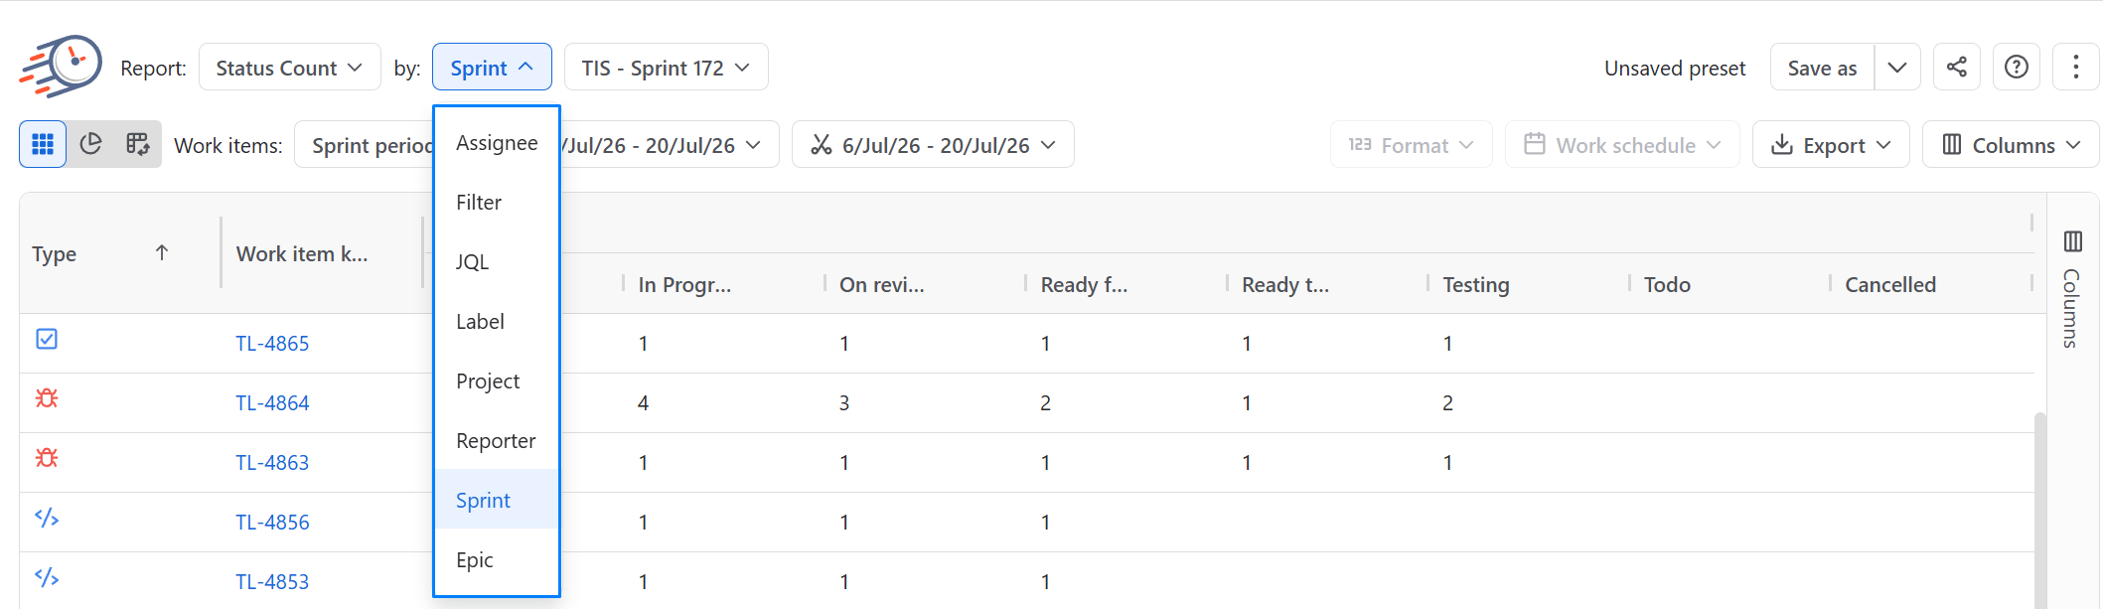Click the app logo clock icon

click(x=62, y=68)
